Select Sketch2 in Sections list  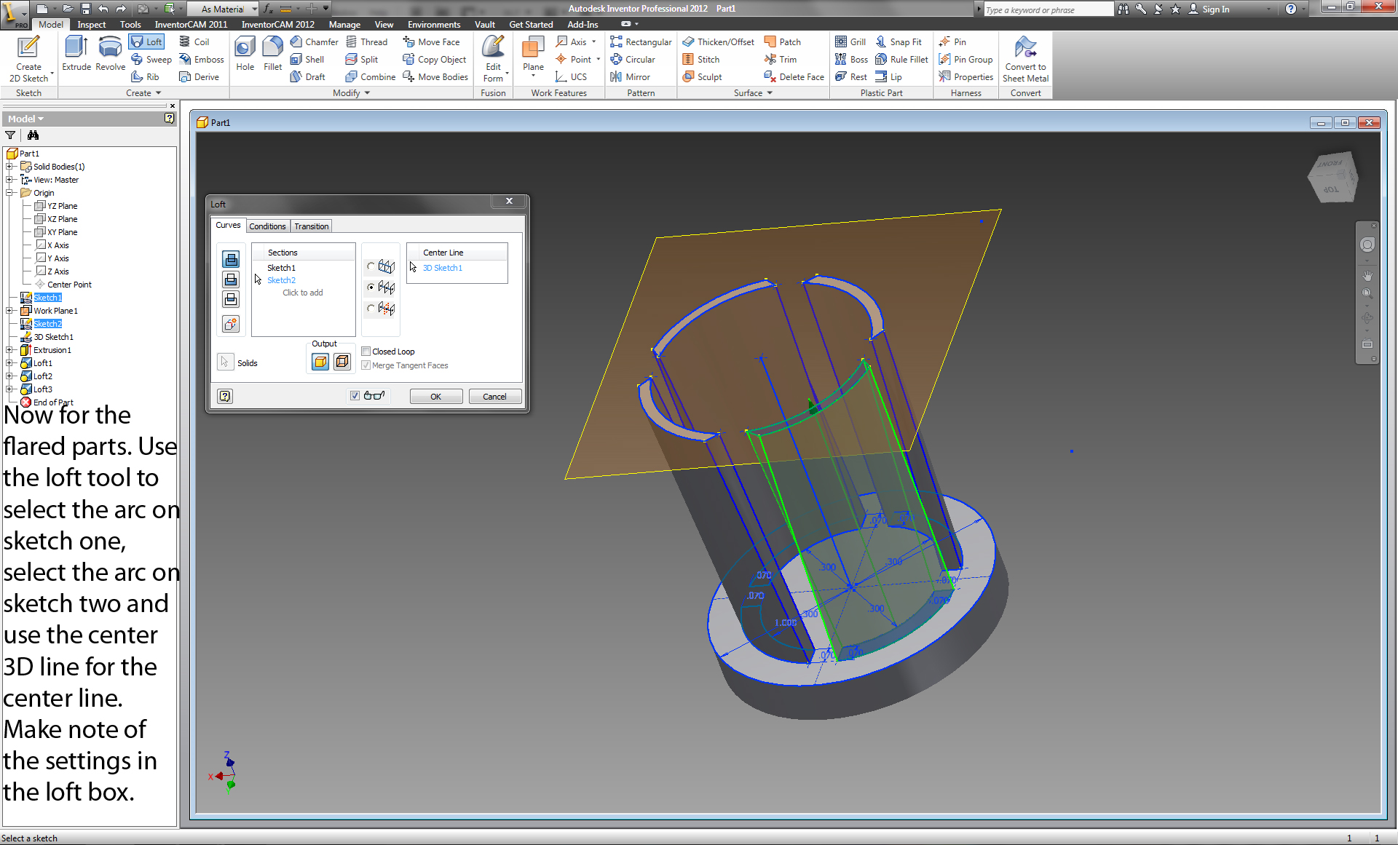click(281, 280)
